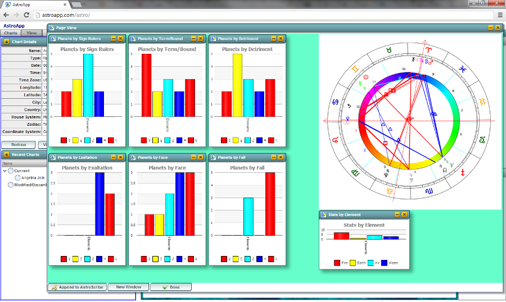Click the Aries glyph on the chart wheel

428,50
